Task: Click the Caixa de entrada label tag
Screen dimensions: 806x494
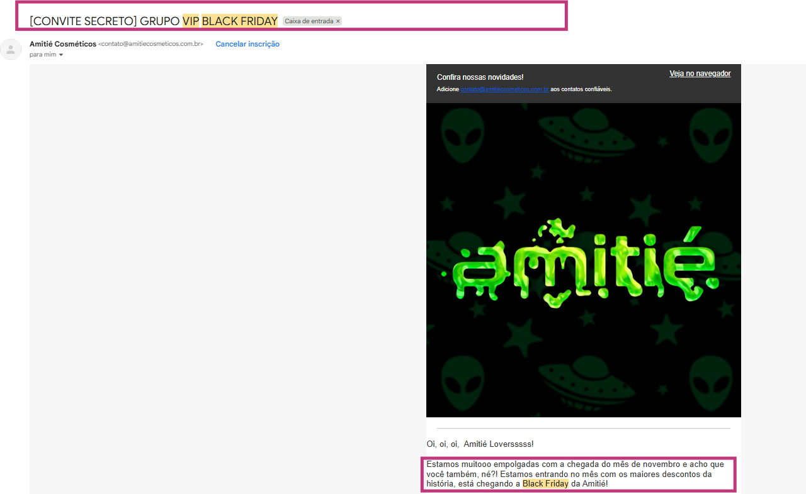Action: coord(309,21)
